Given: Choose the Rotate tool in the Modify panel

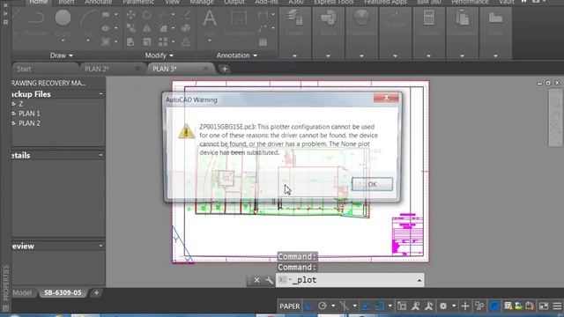Looking at the screenshot, I should (x=147, y=15).
